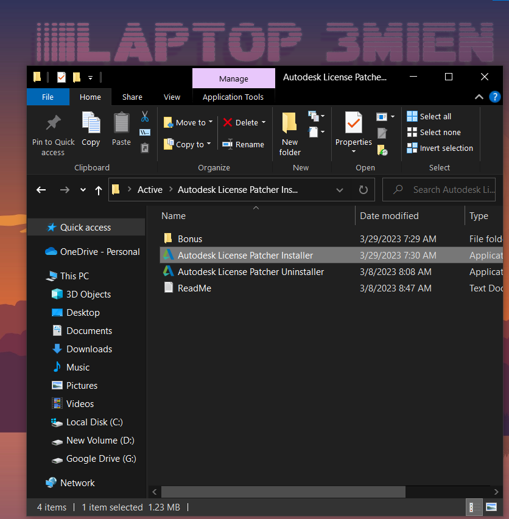This screenshot has width=509, height=519.
Task: Collapse the ribbon with the chevron
Action: [479, 97]
